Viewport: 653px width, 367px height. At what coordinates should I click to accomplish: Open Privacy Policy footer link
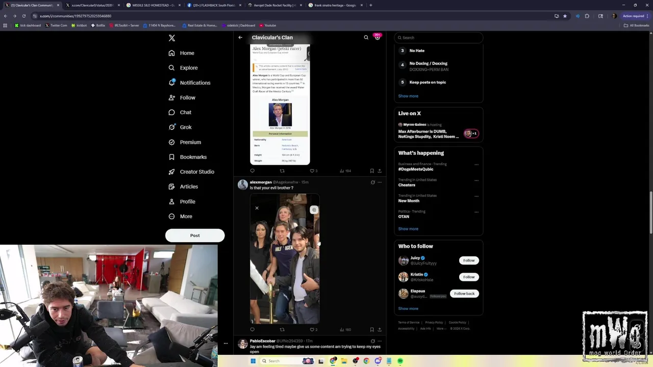click(x=434, y=322)
